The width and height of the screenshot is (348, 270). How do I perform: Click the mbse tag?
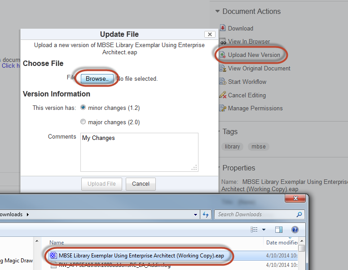click(259, 147)
